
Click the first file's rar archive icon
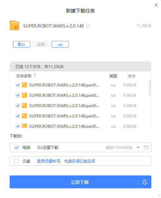24,85
